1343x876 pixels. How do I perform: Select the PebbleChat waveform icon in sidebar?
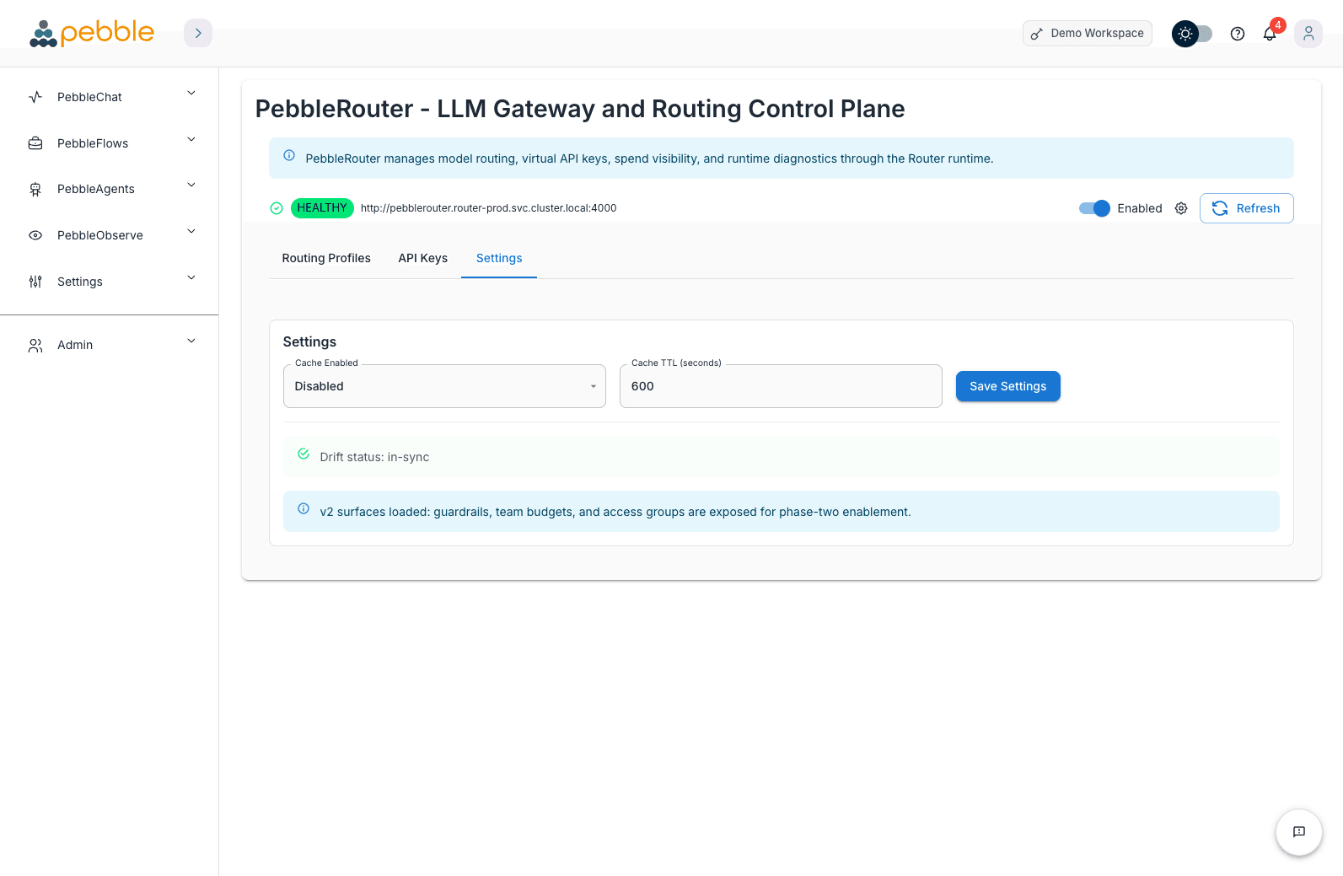point(35,97)
